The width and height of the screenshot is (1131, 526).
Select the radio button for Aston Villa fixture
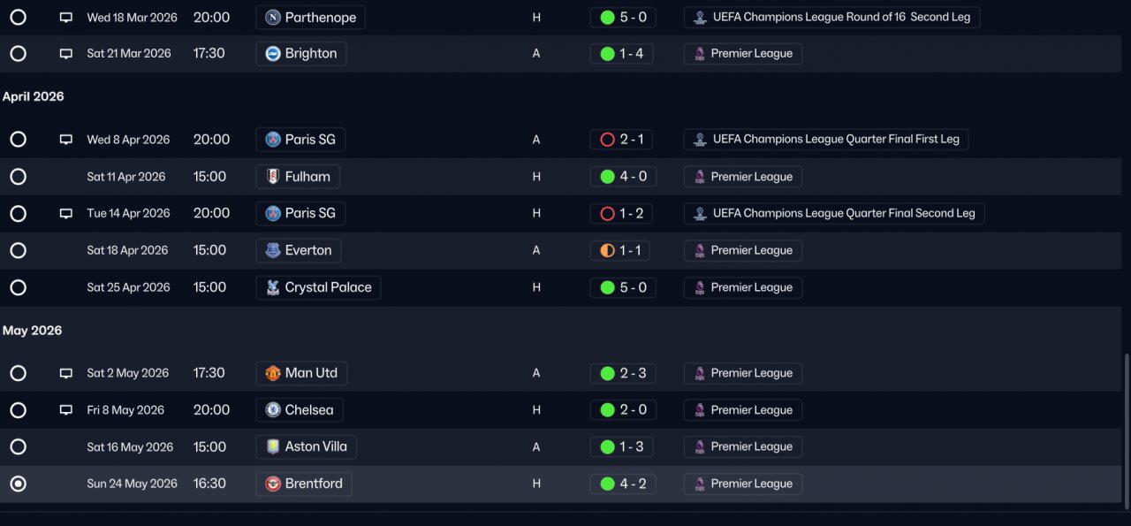(18, 446)
